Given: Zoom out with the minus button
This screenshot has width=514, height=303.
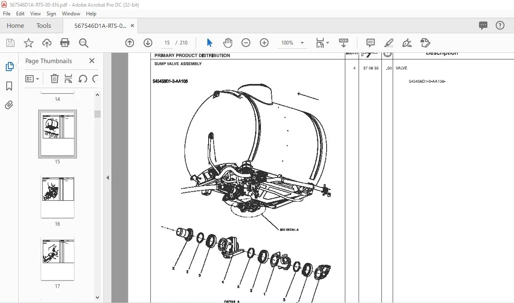Looking at the screenshot, I should (x=246, y=43).
